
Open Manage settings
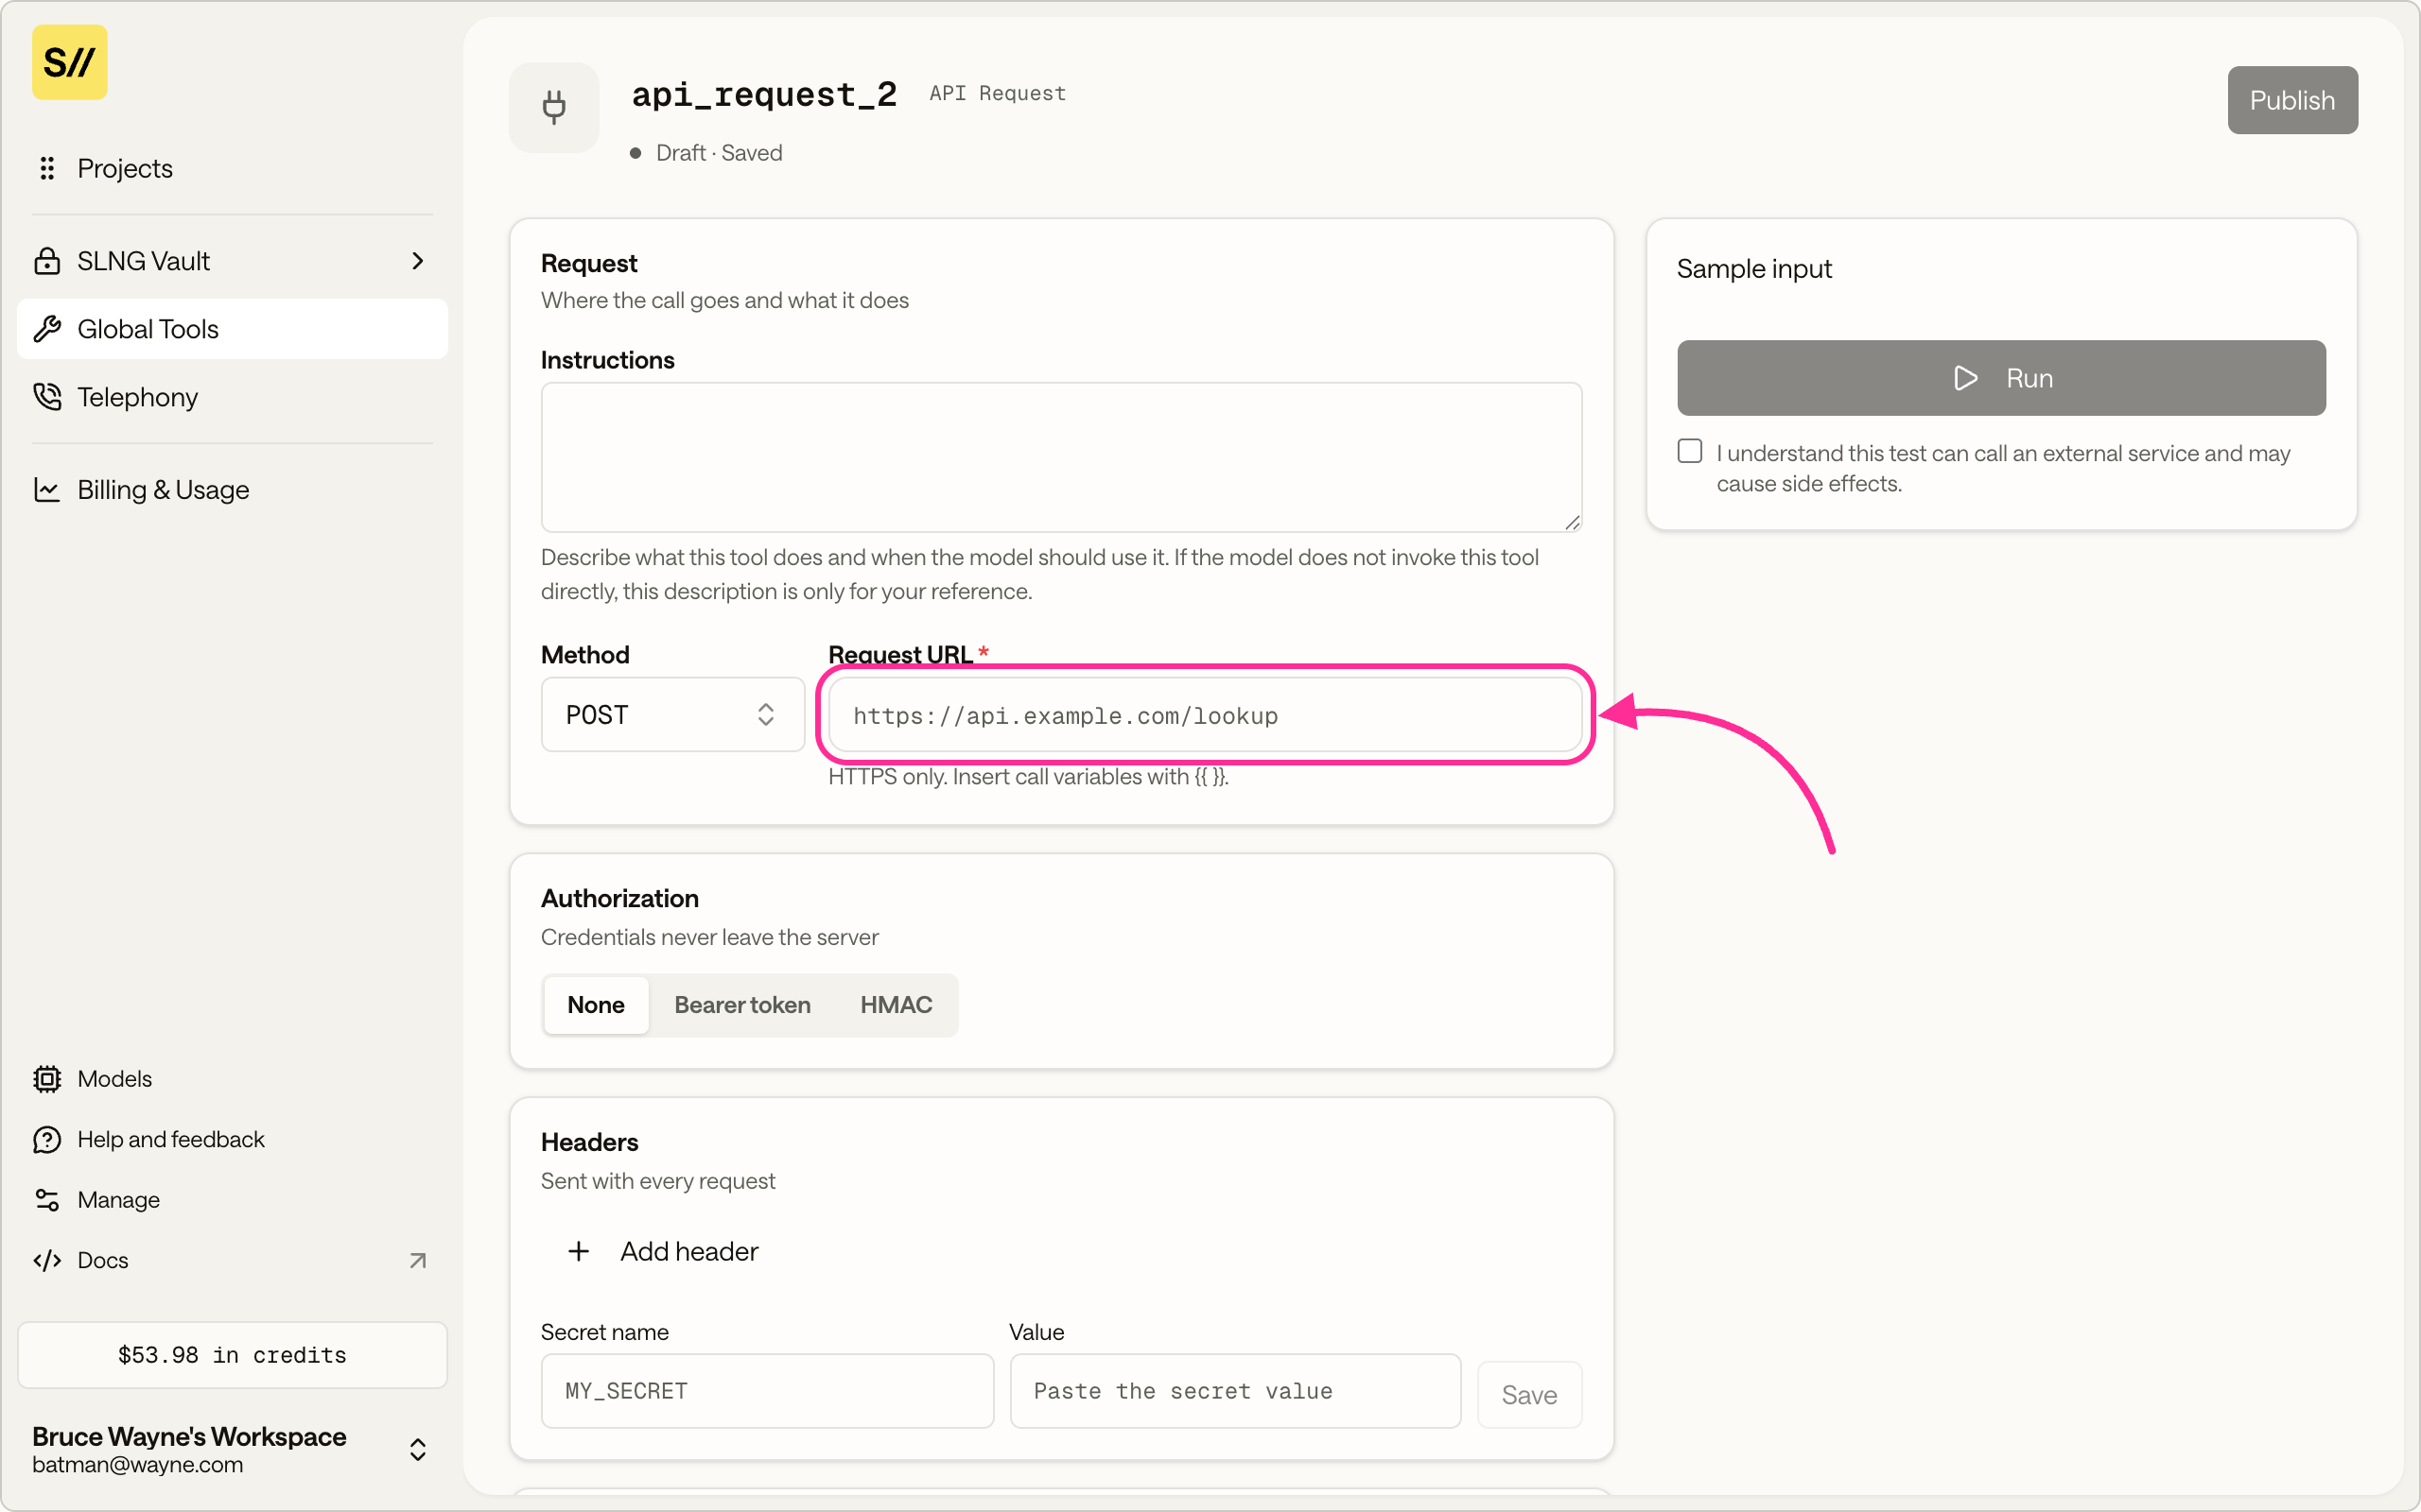point(232,1199)
